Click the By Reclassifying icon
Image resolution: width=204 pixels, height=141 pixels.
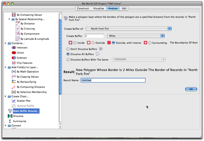[x=14, y=82]
